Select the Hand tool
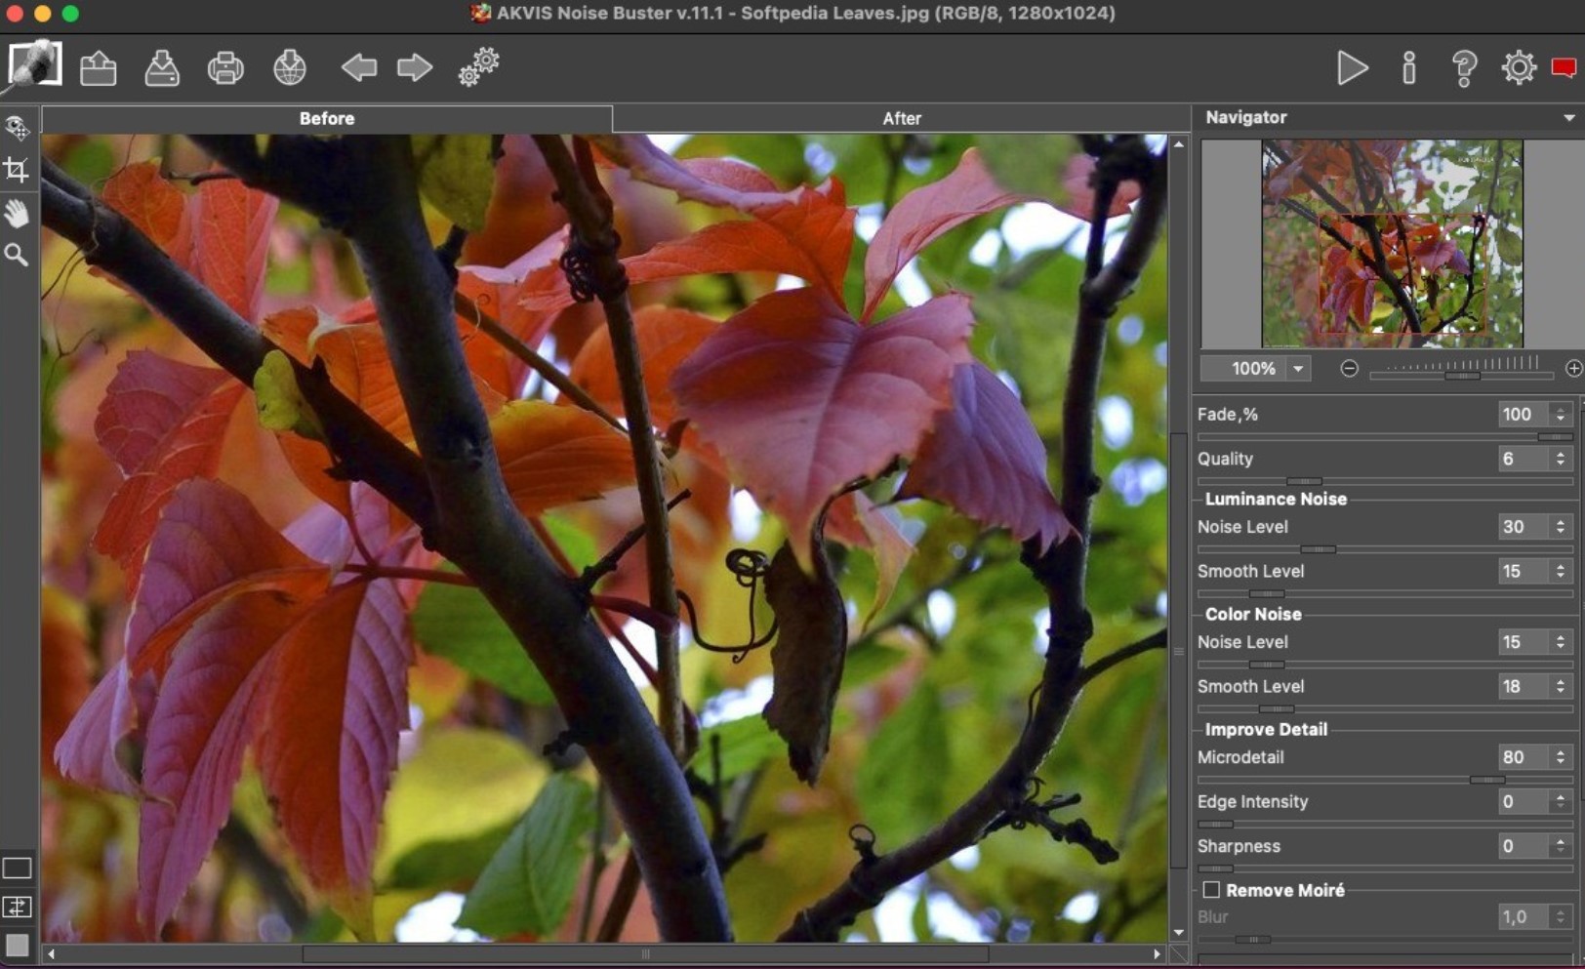The height and width of the screenshot is (969, 1585). pyautogui.click(x=17, y=213)
